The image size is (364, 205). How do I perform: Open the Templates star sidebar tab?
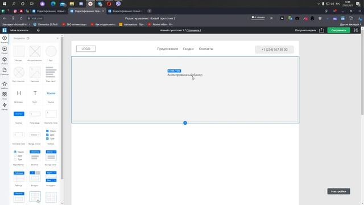pyautogui.click(x=5, y=85)
